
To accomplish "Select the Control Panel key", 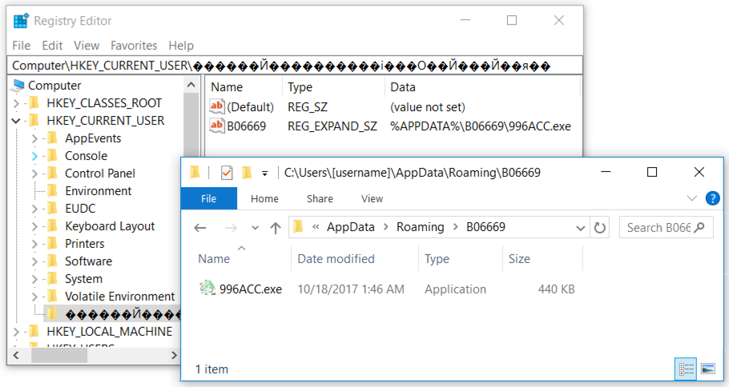I will click(x=100, y=174).
